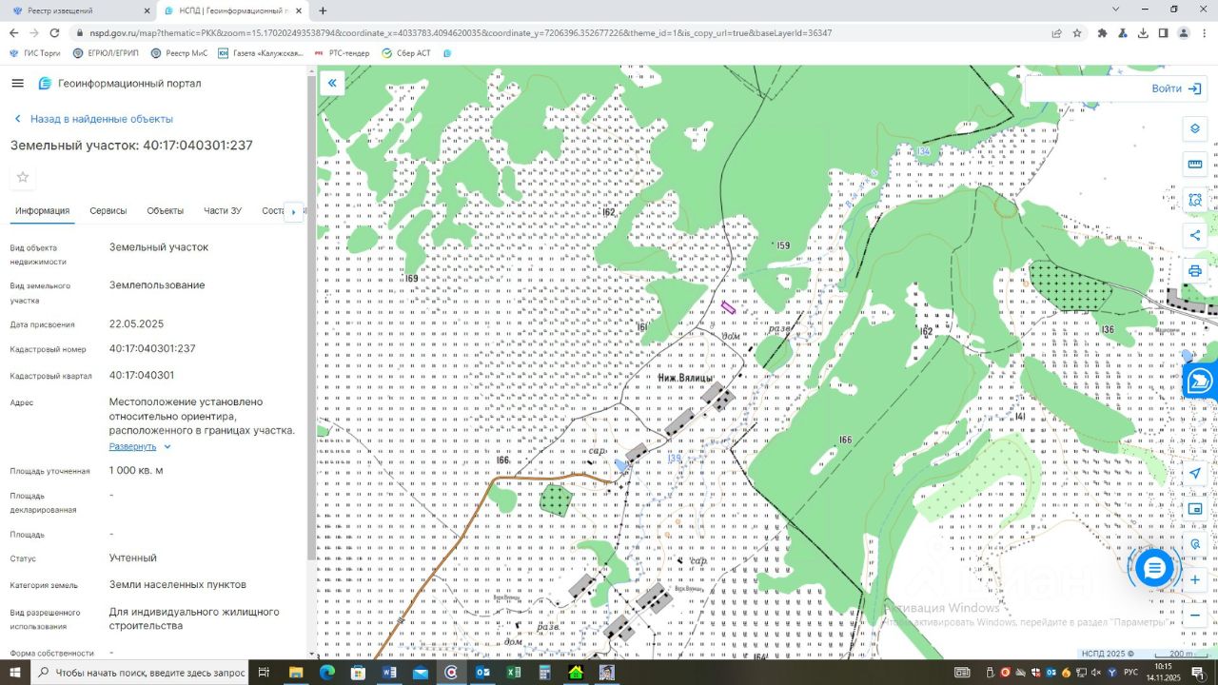This screenshot has height=685, width=1218.
Task: Click the search-by-location pin tool
Action: coord(1195,544)
